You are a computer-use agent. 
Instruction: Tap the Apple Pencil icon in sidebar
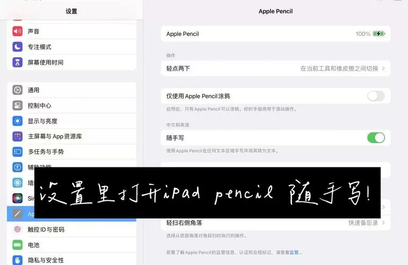click(18, 214)
